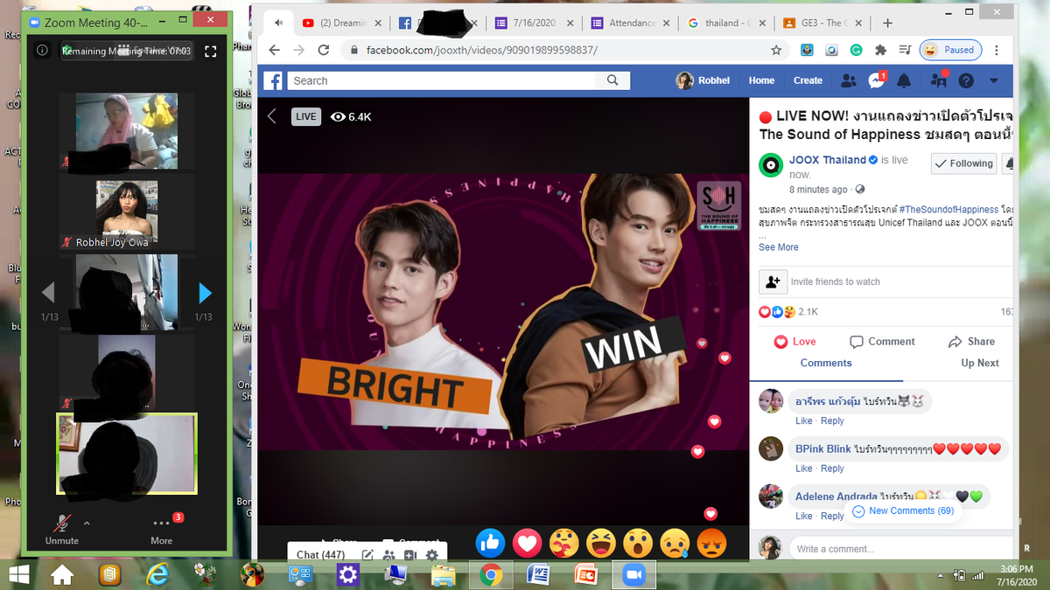Click back arrow on live video player
This screenshot has width=1050, height=590.
(272, 116)
